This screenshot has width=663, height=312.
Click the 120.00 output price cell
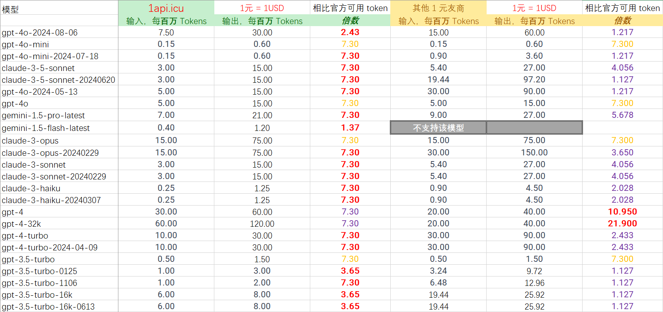262,223
